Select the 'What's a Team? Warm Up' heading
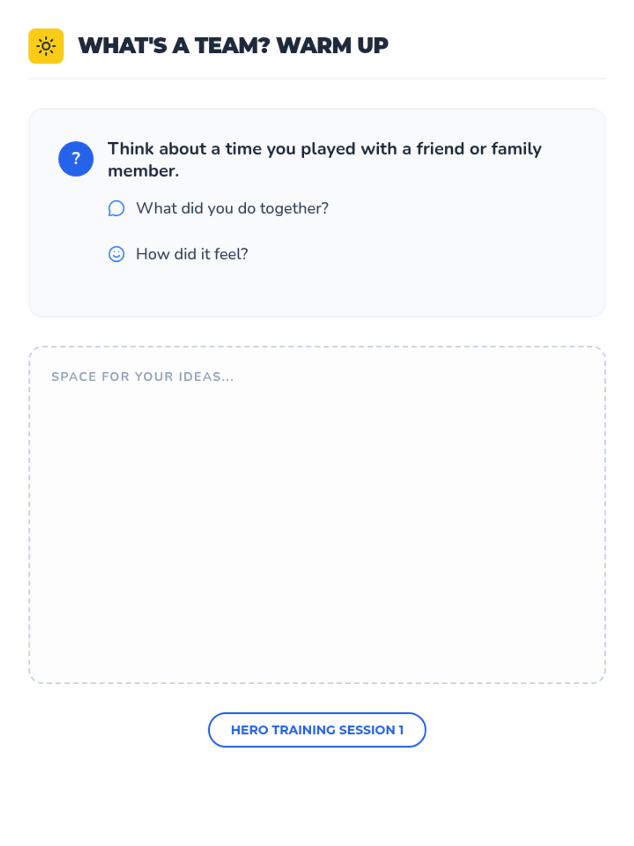Image resolution: width=634 pixels, height=846 pixels. 233,46
